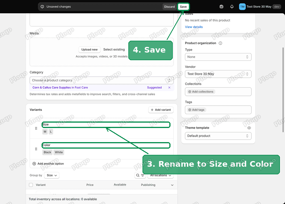Click the Size option drag handle
The height and width of the screenshot is (204, 285).
[x=36, y=129]
